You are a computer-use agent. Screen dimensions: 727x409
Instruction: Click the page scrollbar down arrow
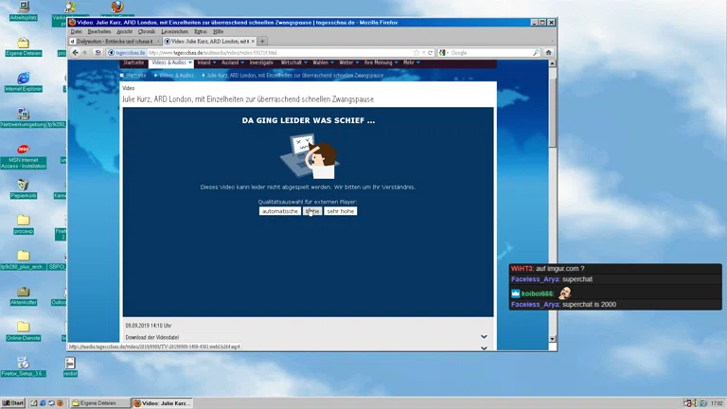click(x=552, y=339)
